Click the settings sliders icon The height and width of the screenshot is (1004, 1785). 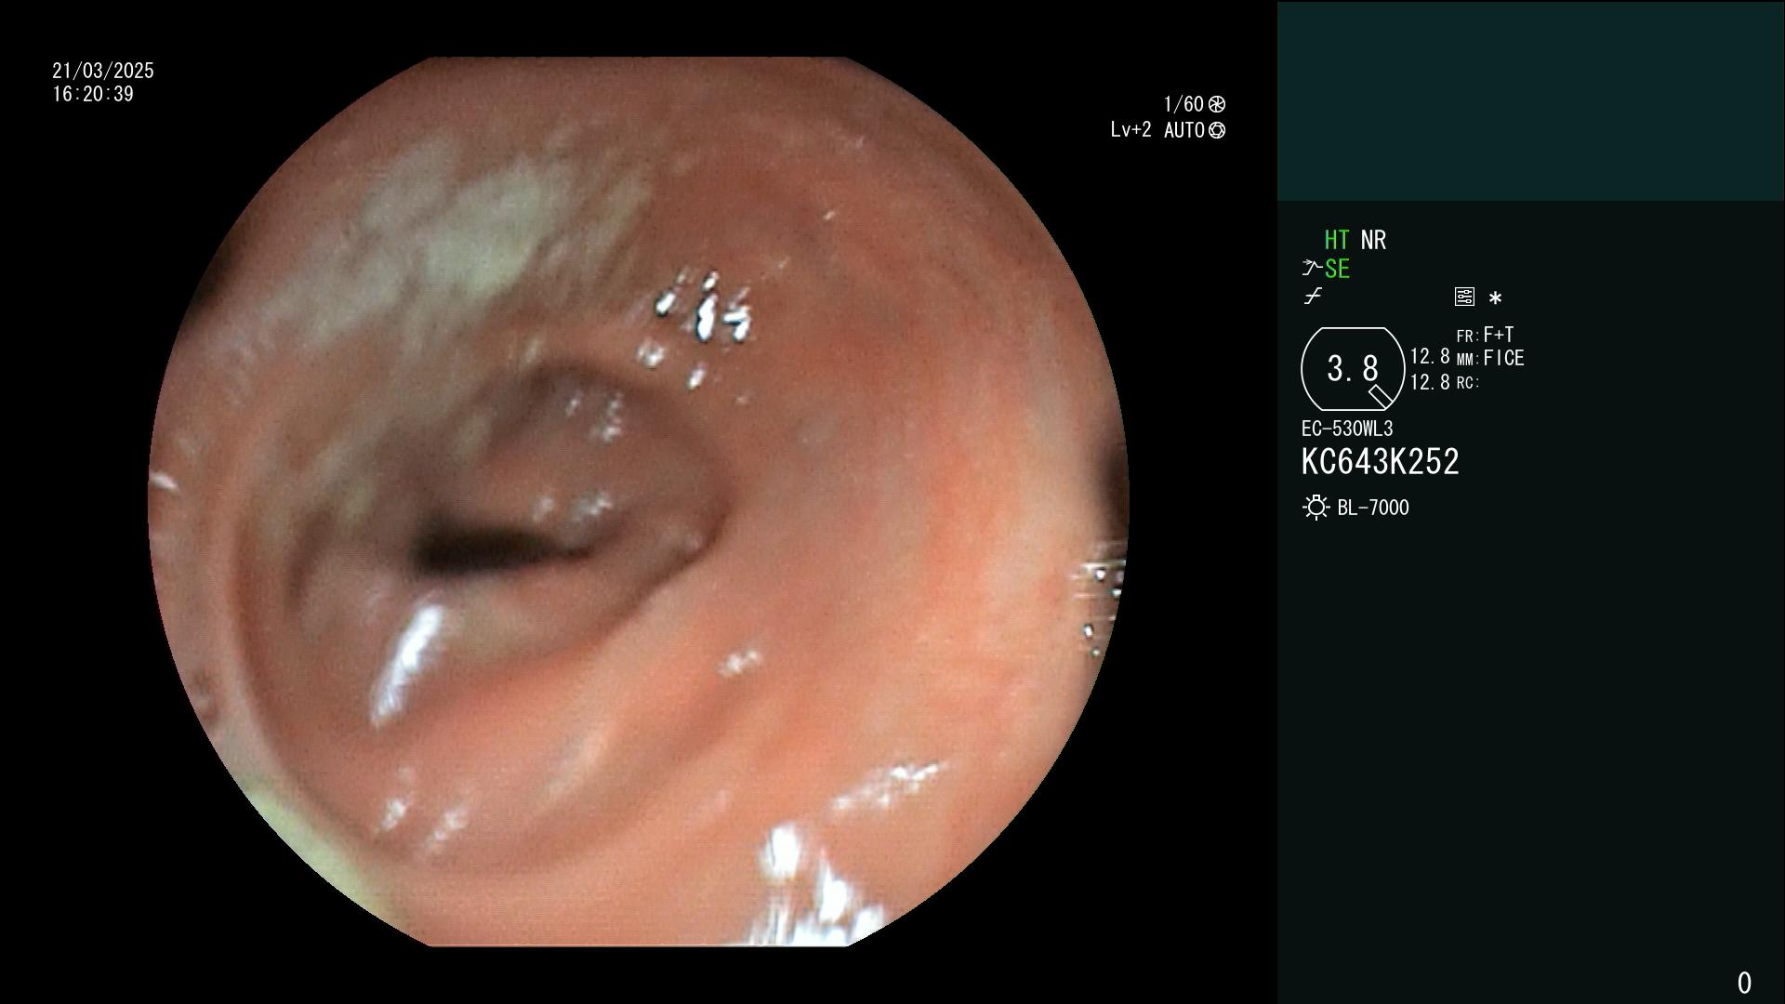tap(1464, 297)
